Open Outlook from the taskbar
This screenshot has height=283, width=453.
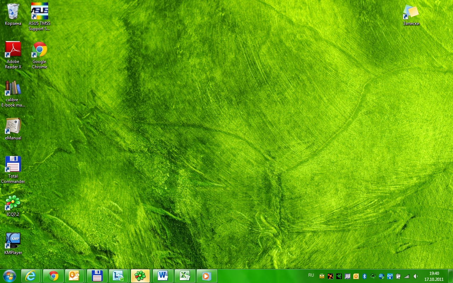[75, 276]
